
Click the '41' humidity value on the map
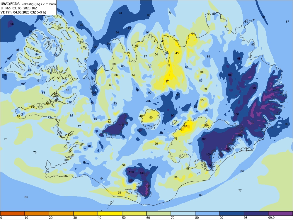tap(163, 41)
